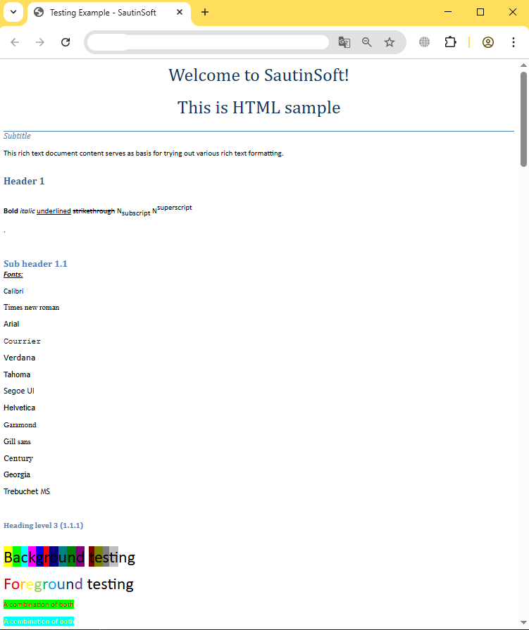This screenshot has height=630, width=529.
Task: Click the cyan-highlighted 'A combination of both'
Action: click(39, 621)
